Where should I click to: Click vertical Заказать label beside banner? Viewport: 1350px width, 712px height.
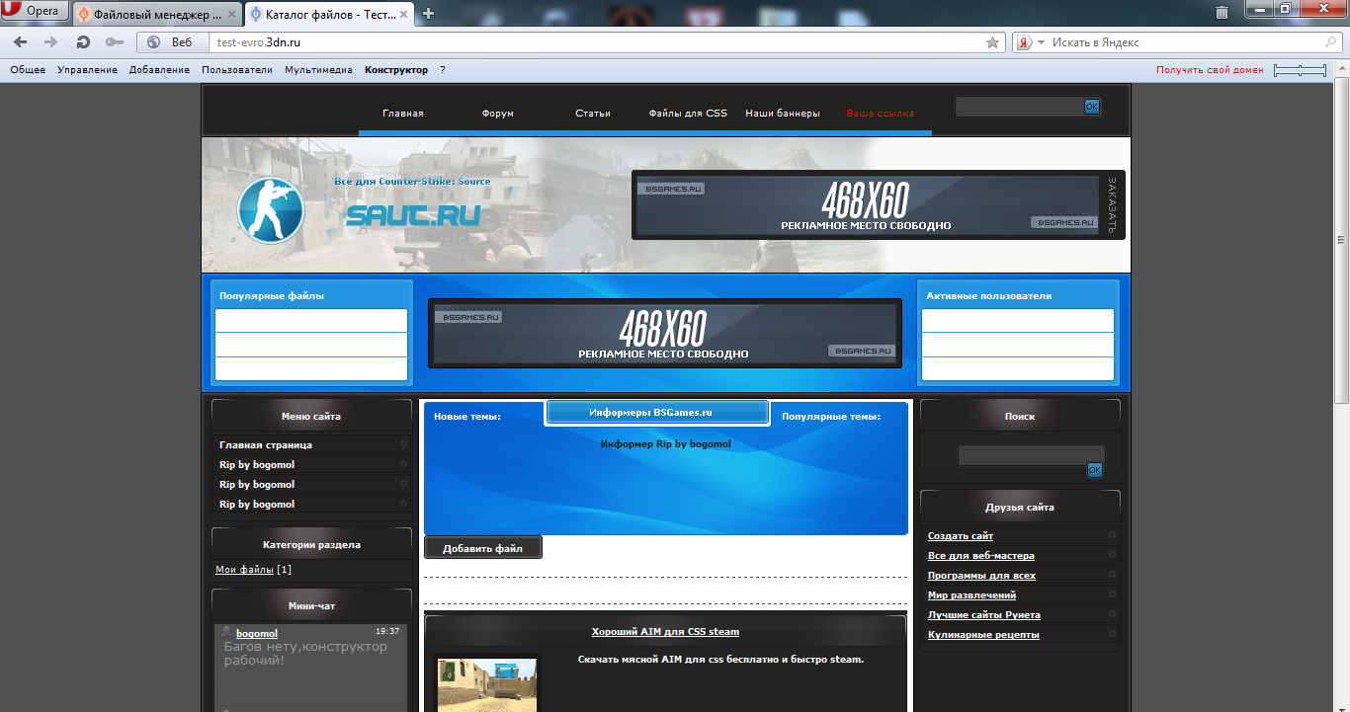[1112, 205]
